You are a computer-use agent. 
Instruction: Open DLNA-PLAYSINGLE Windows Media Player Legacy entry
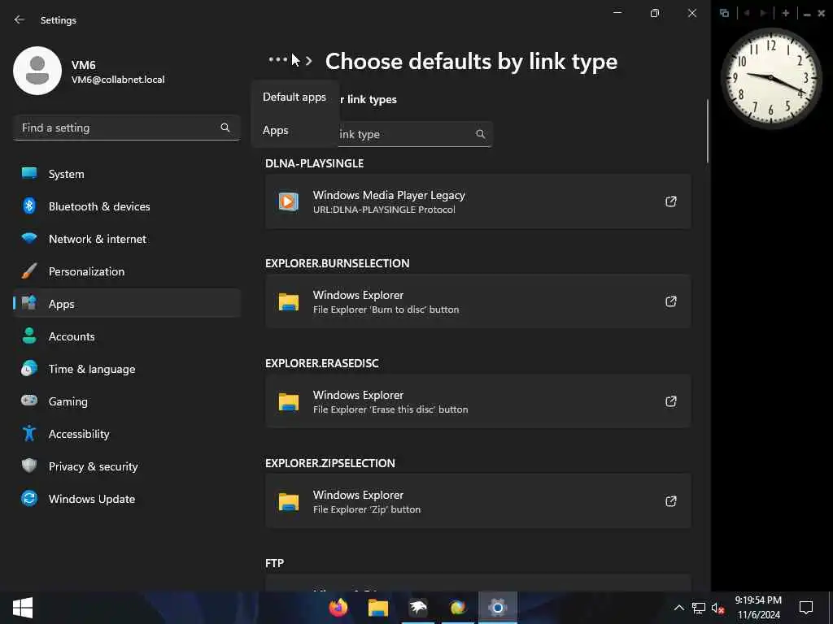(478, 201)
